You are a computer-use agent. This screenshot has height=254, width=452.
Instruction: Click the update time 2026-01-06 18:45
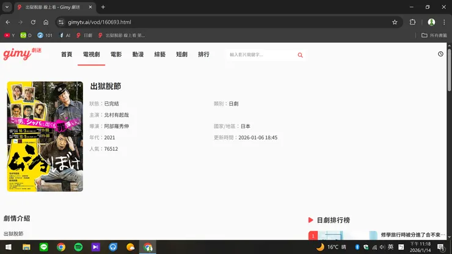258,137
